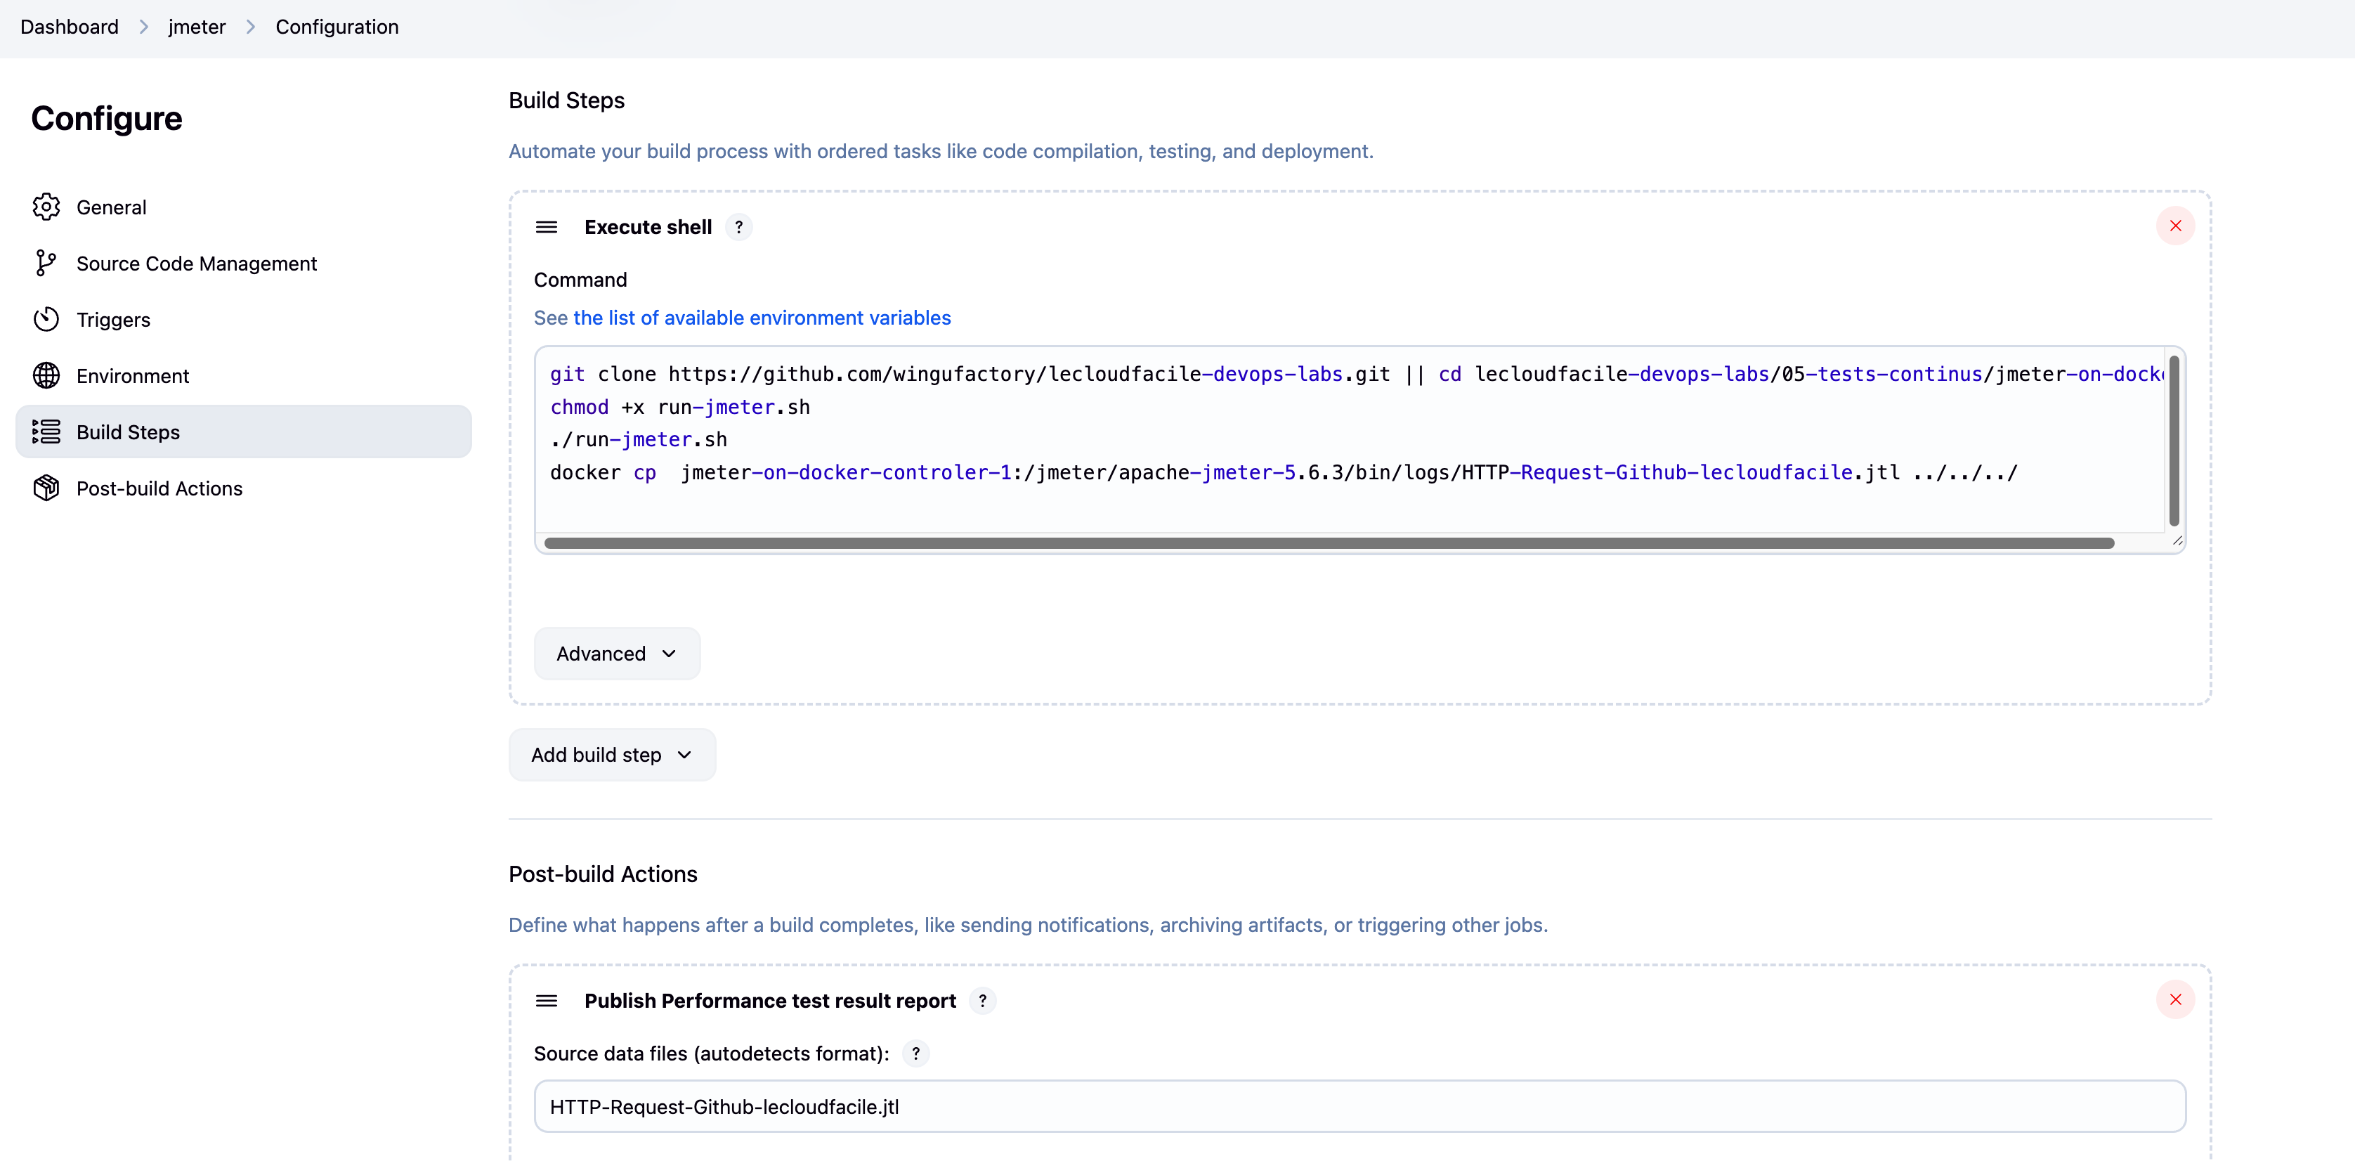Navigate to Dashboard via breadcrumb
Image resolution: width=2355 pixels, height=1161 pixels.
[70, 27]
